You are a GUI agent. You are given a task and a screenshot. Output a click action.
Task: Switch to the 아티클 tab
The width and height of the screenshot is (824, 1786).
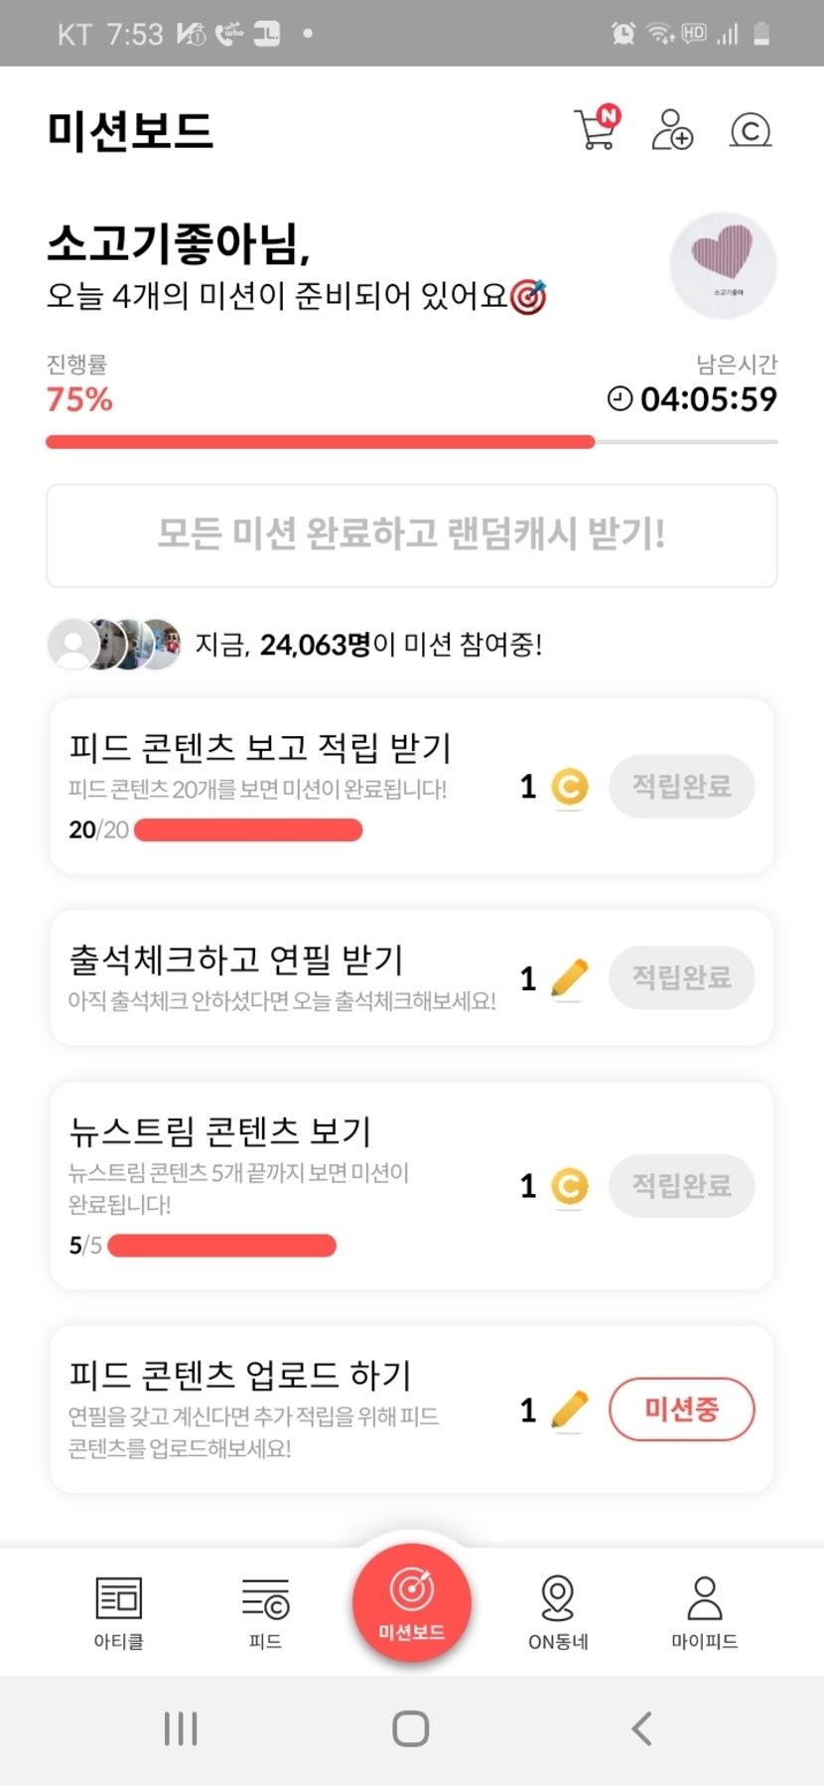click(119, 1611)
